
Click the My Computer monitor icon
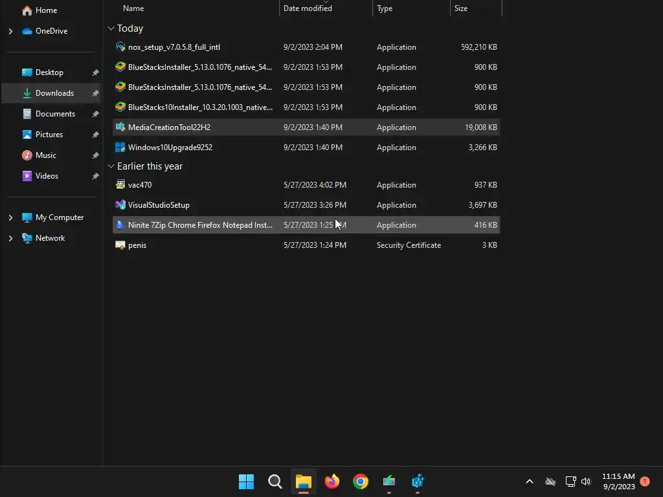27,217
